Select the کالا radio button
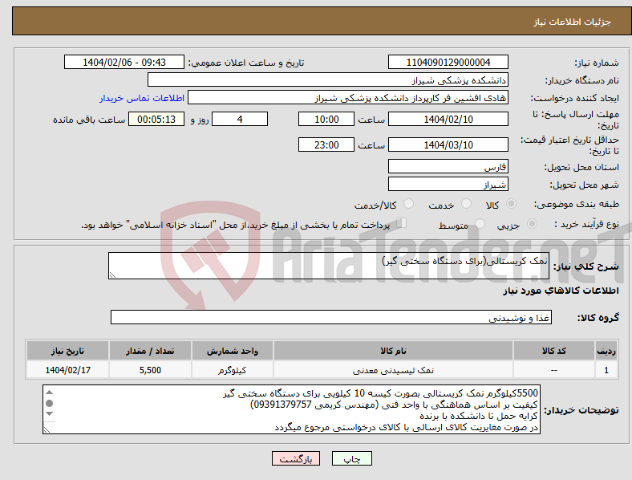The width and height of the screenshot is (632, 480). click(x=511, y=204)
